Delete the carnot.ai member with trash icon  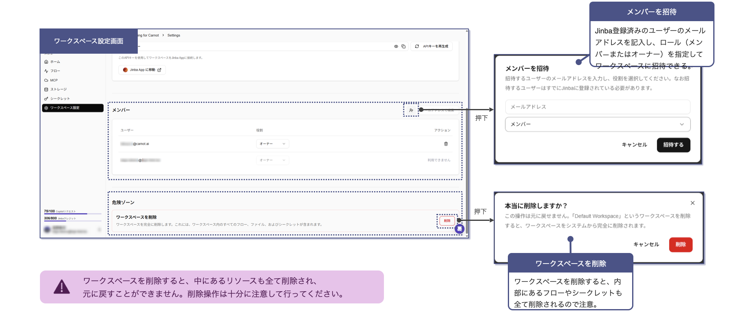click(x=446, y=144)
